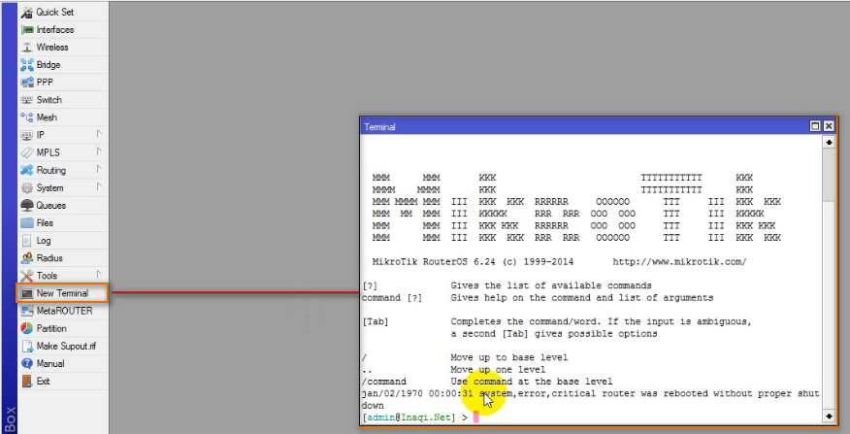Open the Interfaces menu item

point(54,30)
